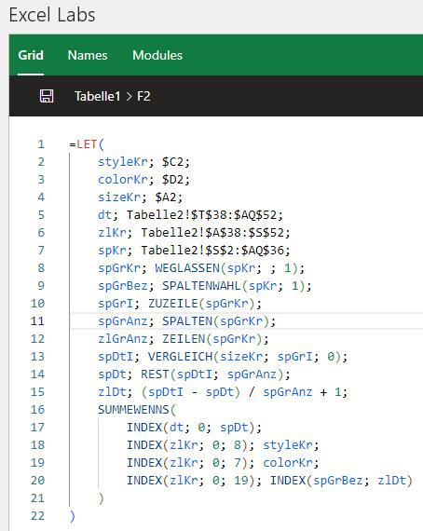
Task: Click the WEGLASSEN function name
Action: pos(187,268)
